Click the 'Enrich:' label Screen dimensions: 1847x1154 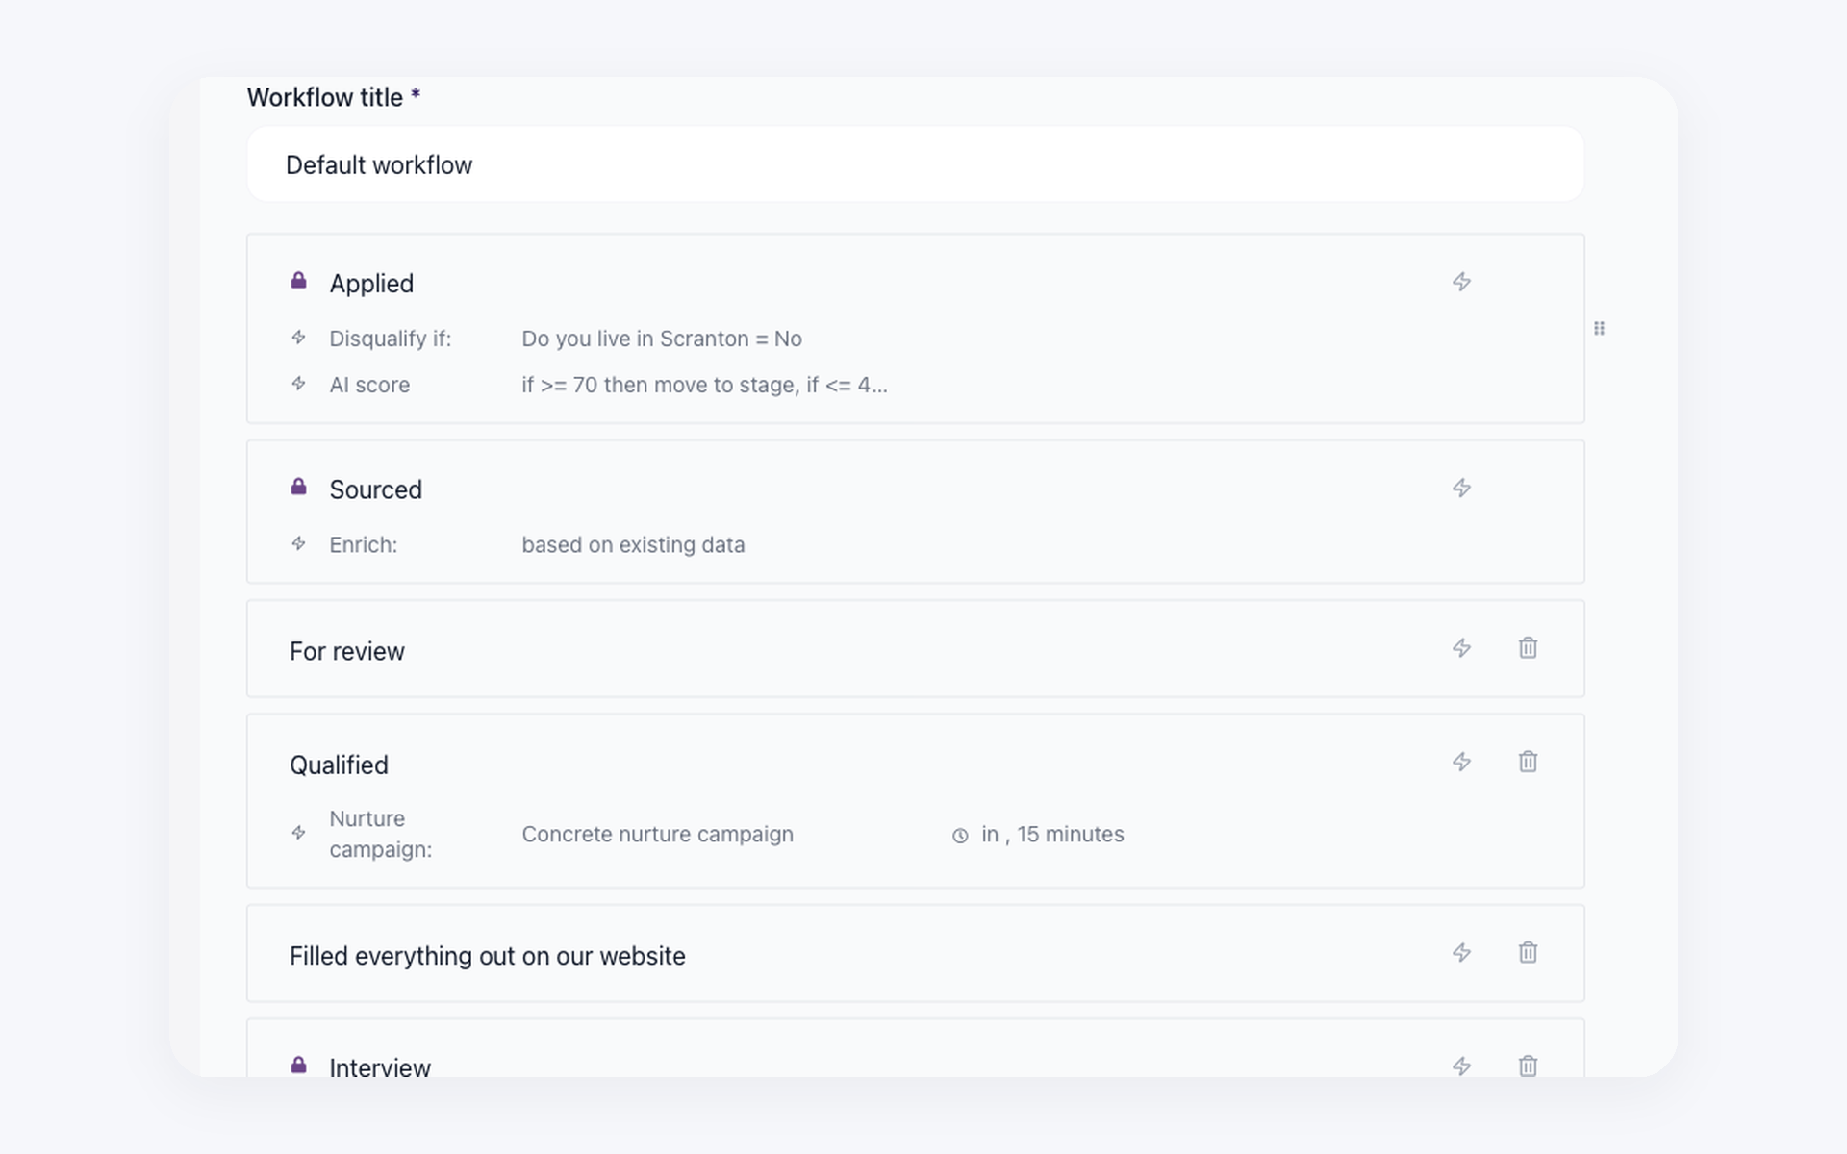[363, 544]
